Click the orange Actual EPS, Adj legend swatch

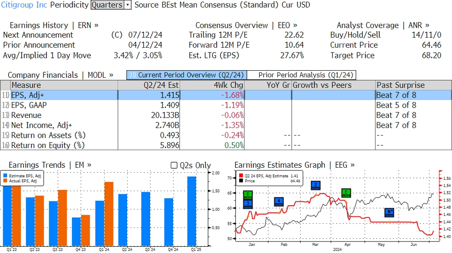(5, 181)
